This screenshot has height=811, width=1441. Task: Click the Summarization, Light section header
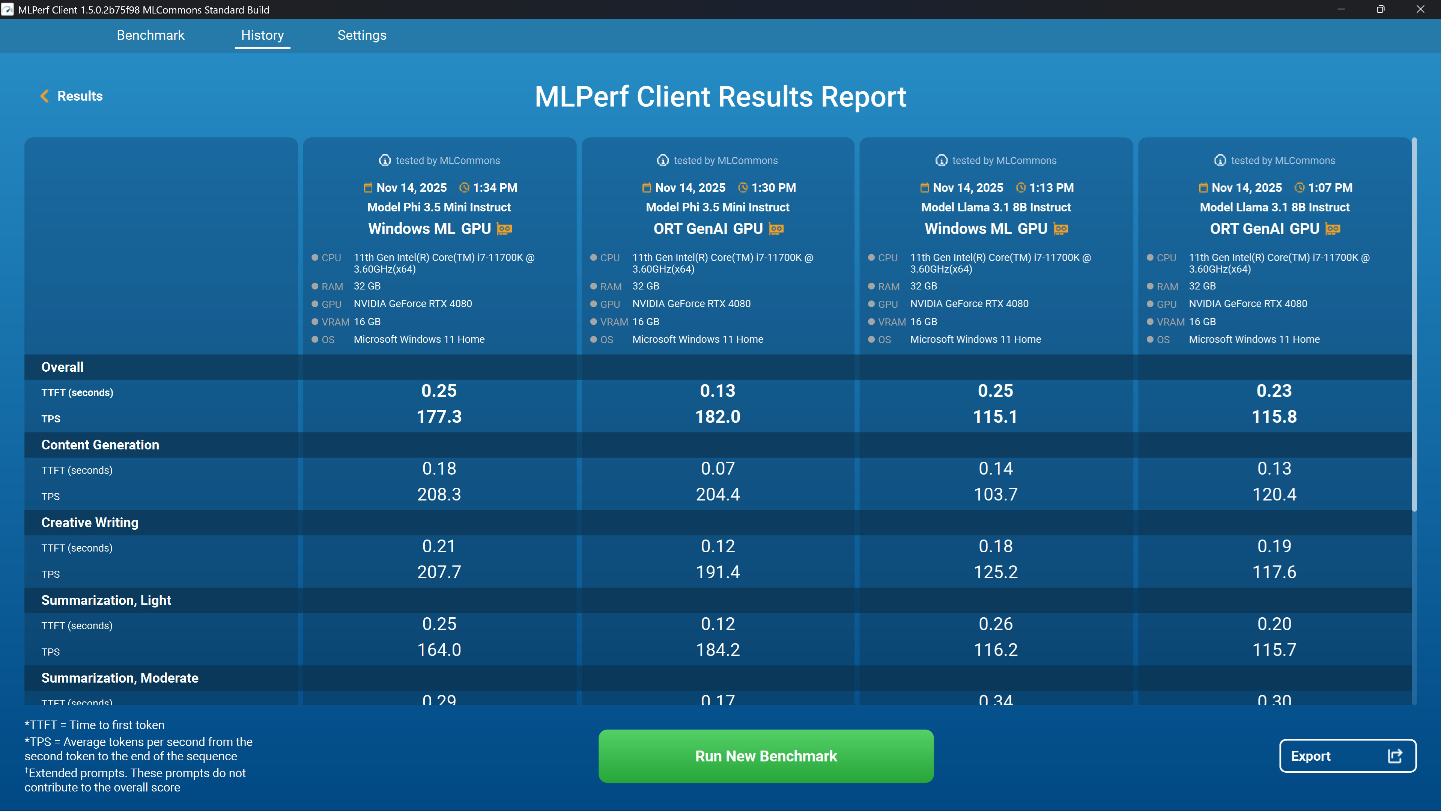pyautogui.click(x=718, y=601)
